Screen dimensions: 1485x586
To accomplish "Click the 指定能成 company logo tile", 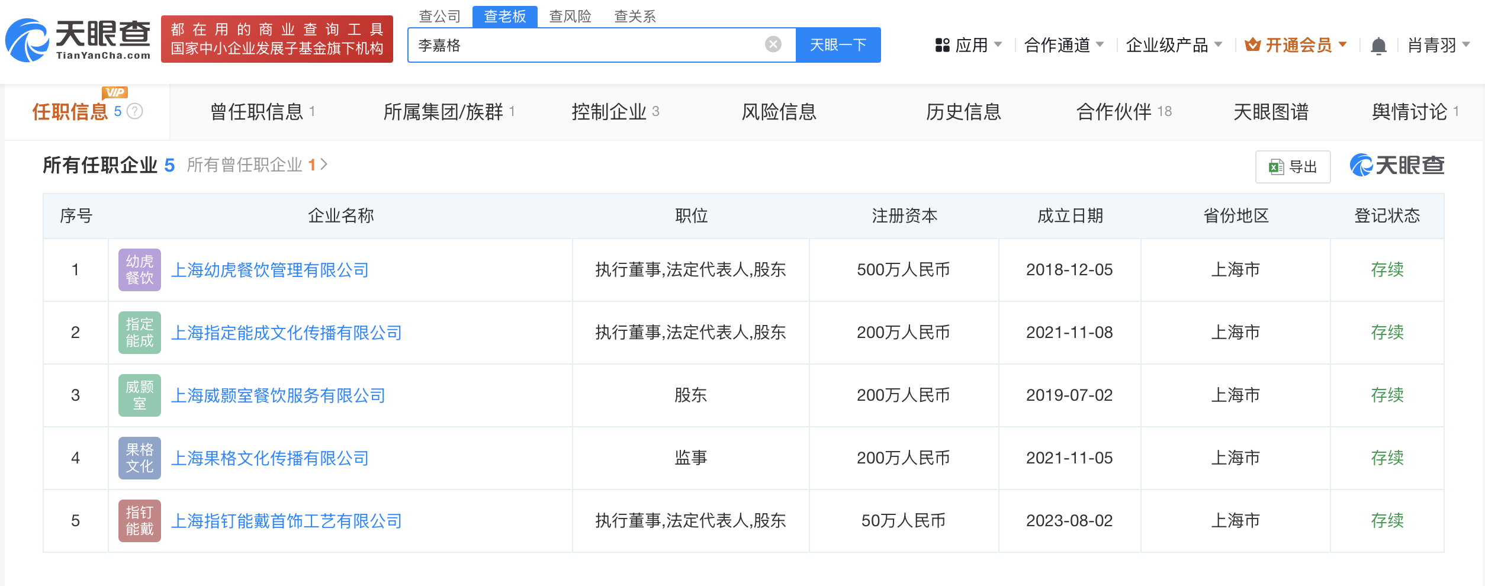I will pos(140,333).
